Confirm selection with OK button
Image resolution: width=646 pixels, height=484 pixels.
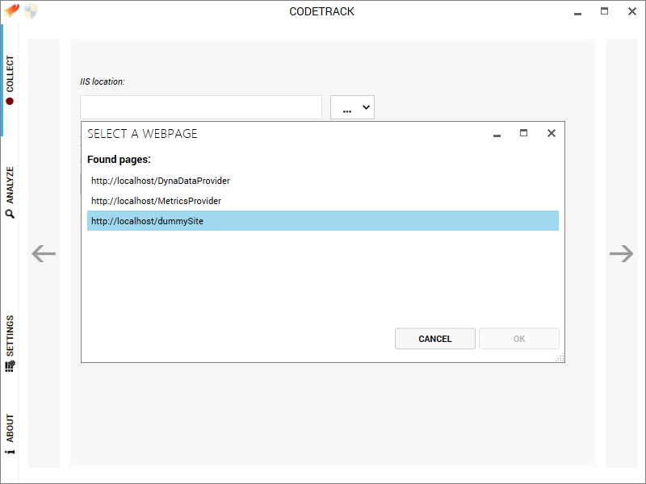coord(519,339)
